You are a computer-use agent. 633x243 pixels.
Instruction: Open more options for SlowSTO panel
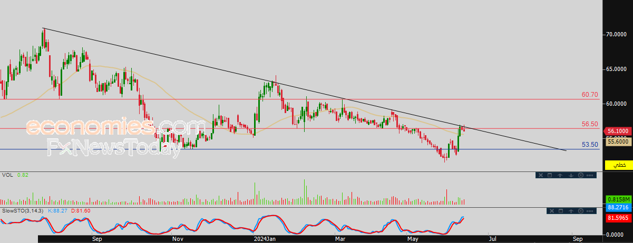point(590,211)
